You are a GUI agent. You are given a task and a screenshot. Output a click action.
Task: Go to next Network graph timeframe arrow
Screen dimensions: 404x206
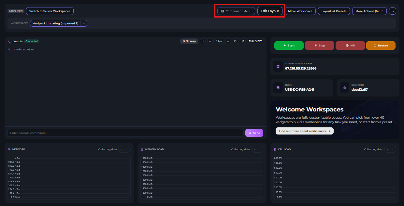pyautogui.click(x=127, y=149)
